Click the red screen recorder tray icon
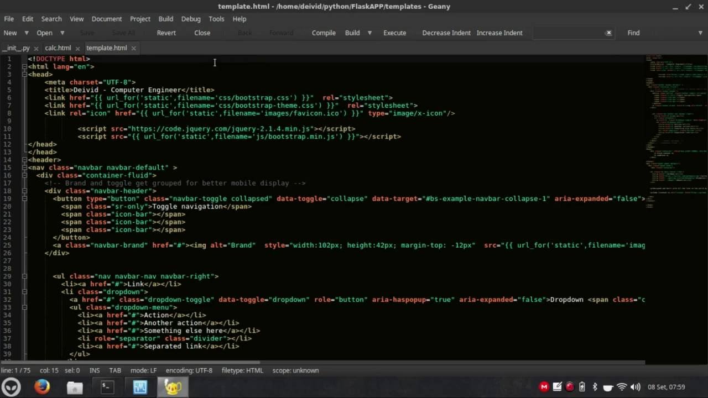The image size is (708, 398). point(570,387)
